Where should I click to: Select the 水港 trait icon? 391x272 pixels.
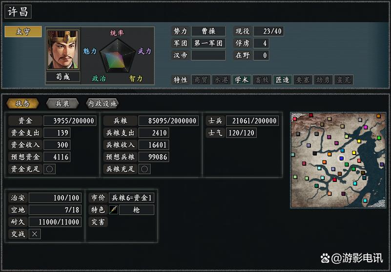pos(221,80)
